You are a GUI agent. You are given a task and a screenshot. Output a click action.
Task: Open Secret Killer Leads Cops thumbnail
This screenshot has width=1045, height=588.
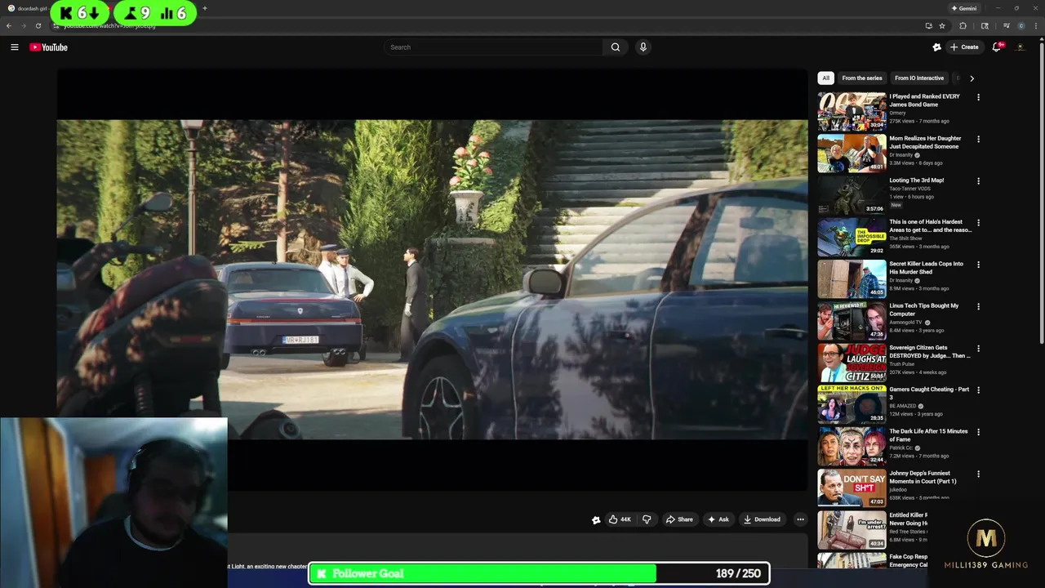[x=852, y=279]
